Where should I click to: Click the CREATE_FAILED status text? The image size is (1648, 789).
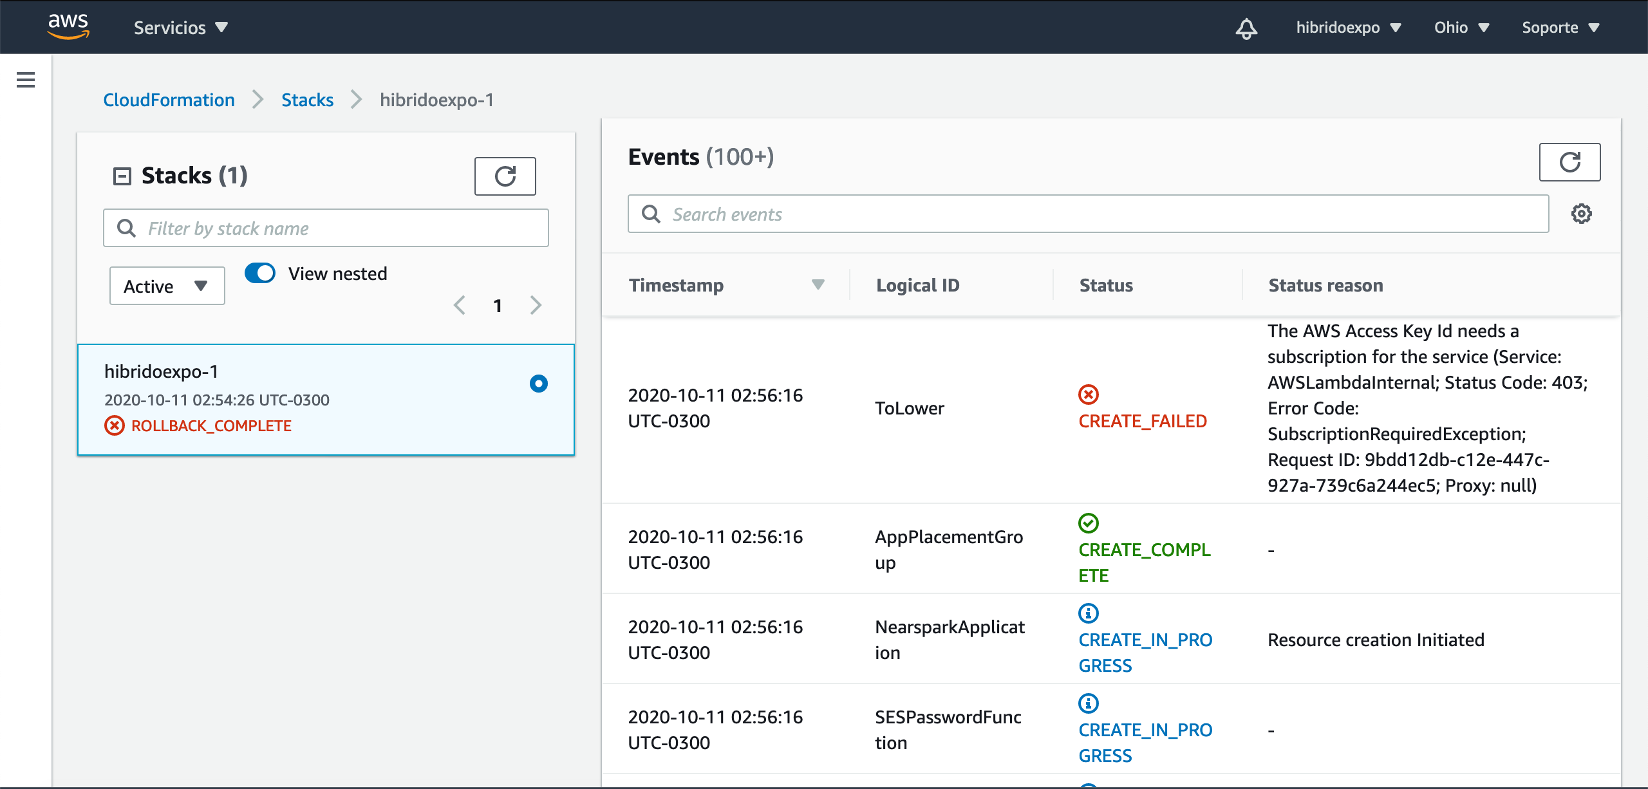click(1143, 421)
